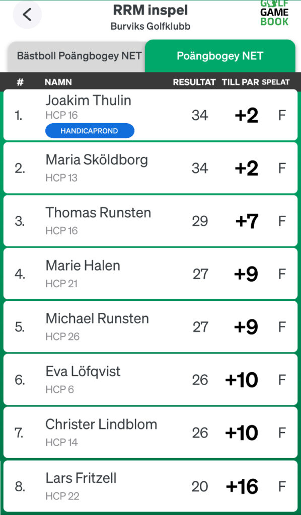Tap the HANDICAPROND badge
The width and height of the screenshot is (301, 515).
click(x=90, y=131)
